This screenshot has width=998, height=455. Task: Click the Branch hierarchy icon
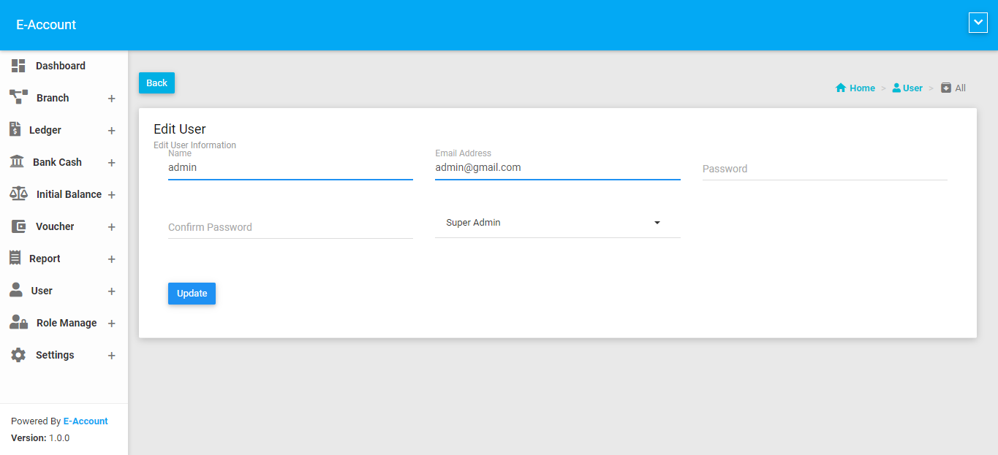click(18, 97)
